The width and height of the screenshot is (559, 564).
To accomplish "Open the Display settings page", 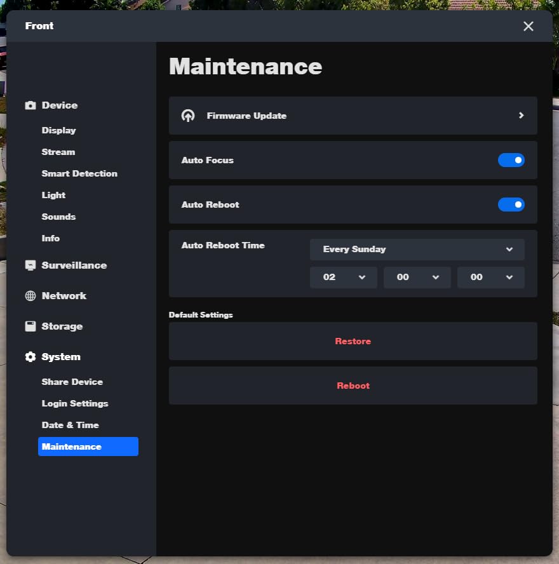I will click(x=58, y=130).
